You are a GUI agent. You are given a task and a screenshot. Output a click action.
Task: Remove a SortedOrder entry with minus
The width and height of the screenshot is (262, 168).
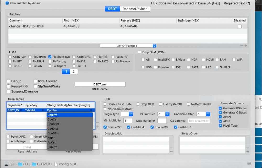[248, 148]
